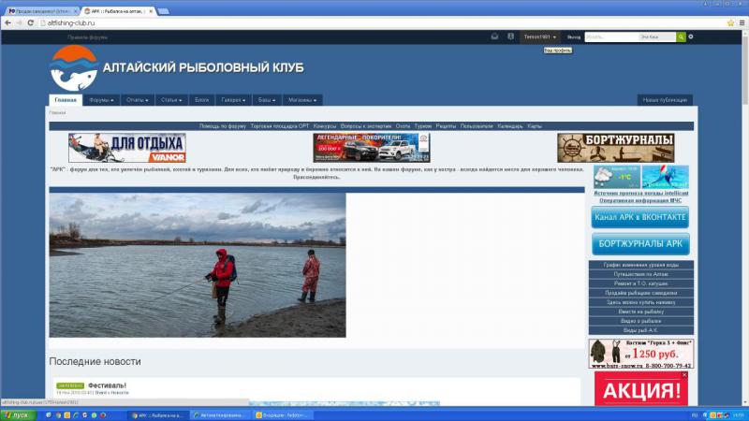Open the messages inbox icon in top bar
Screen dimensions: 749x421
[x=494, y=36]
